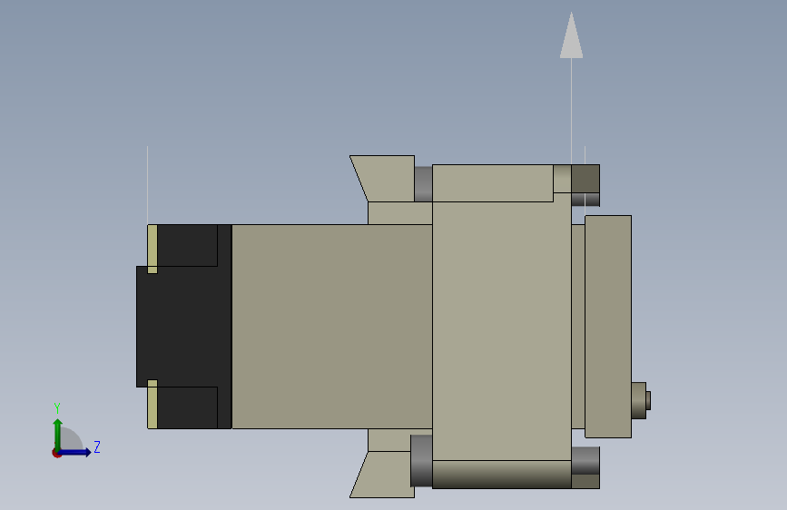787x510 pixels.
Task: Click the blue Z axis of the triad
Action: 75,453
